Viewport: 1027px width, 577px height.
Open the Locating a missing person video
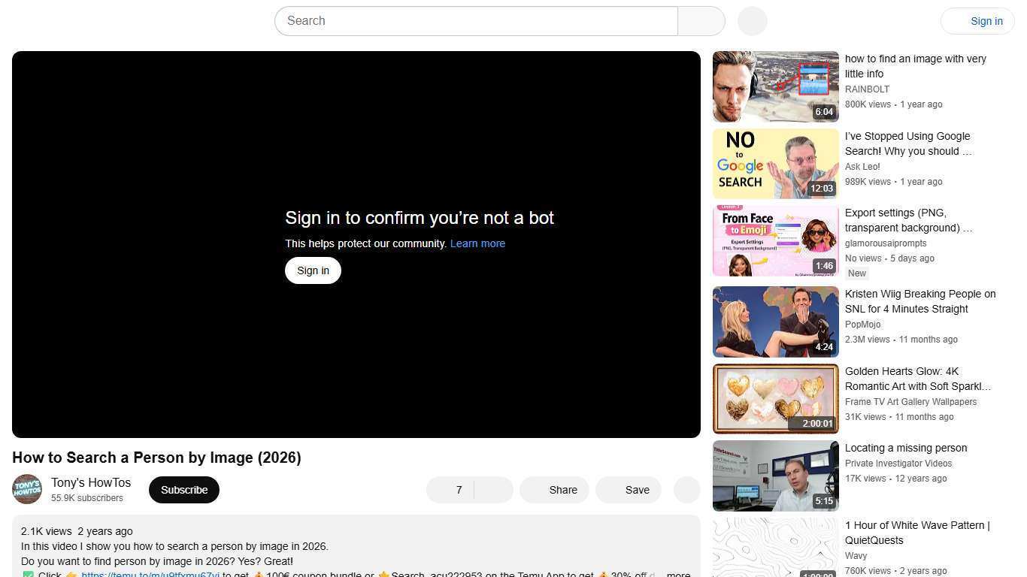(x=775, y=476)
